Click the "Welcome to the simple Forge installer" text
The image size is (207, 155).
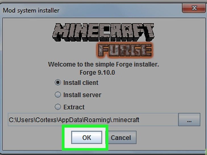coord(103,64)
